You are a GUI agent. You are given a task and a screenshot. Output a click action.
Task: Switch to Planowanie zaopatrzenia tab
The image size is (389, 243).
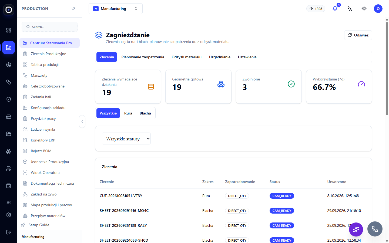143,57
